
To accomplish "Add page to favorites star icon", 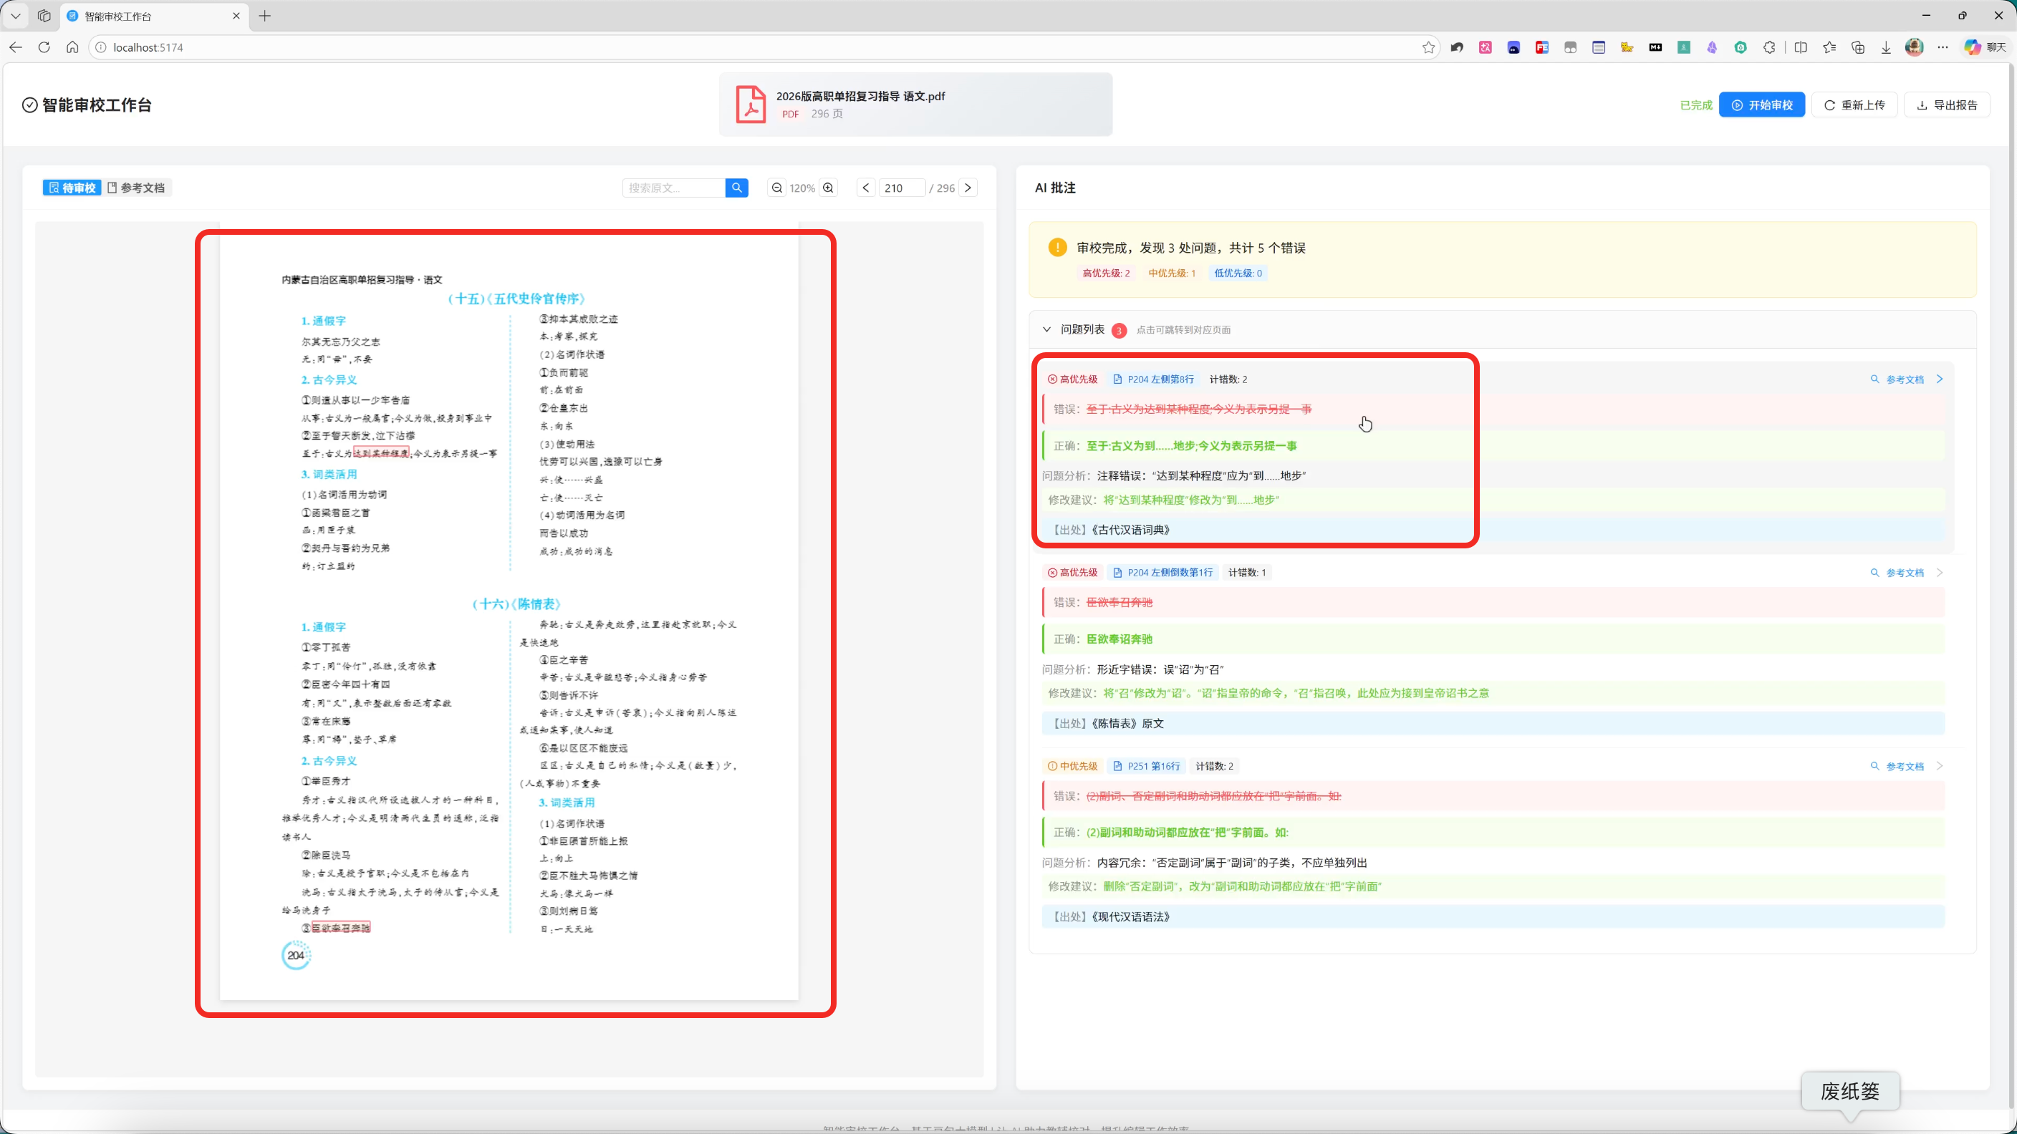I will pyautogui.click(x=1428, y=48).
